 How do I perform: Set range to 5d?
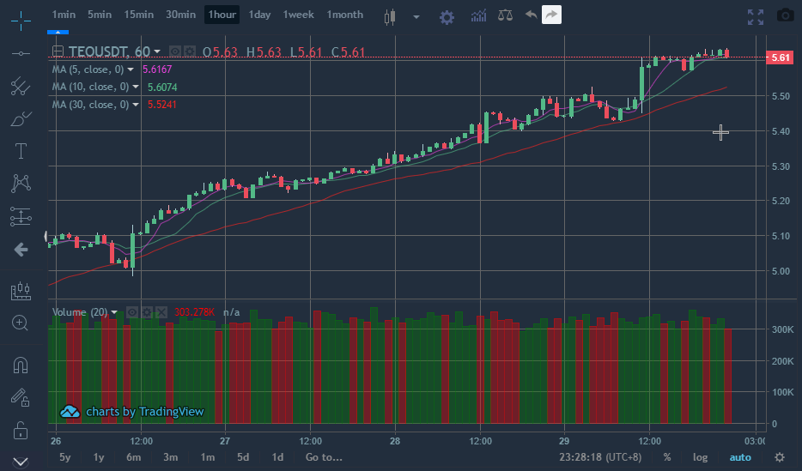243,457
